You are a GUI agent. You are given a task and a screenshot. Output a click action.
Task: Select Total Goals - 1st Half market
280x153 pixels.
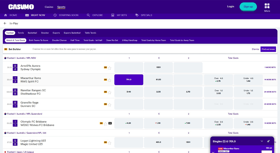(93, 40)
